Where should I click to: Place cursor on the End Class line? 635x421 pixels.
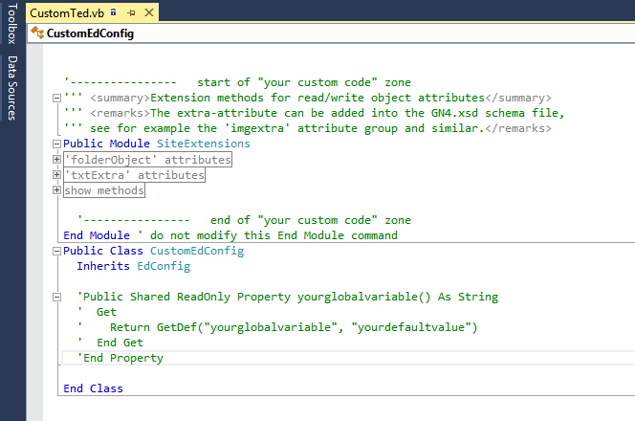93,388
